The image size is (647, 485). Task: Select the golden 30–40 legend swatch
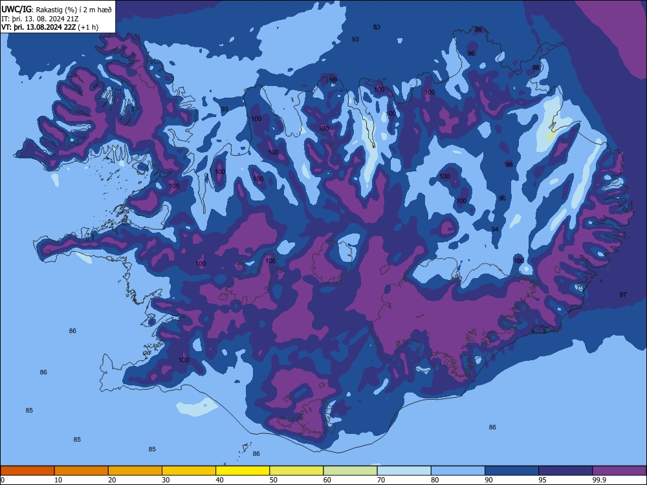pyautogui.click(x=189, y=471)
